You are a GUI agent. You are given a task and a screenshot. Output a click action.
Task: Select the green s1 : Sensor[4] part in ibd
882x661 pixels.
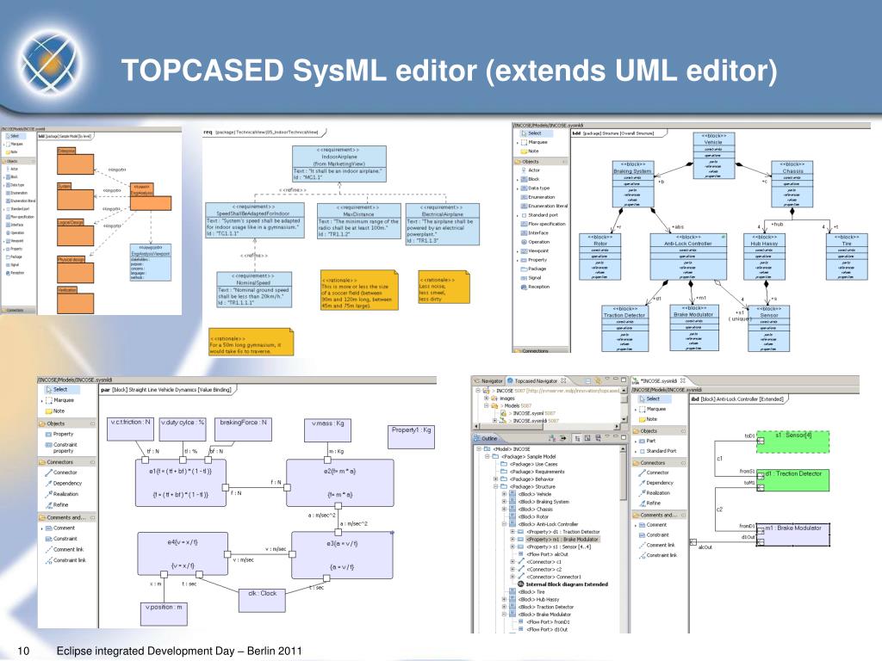pos(792,442)
